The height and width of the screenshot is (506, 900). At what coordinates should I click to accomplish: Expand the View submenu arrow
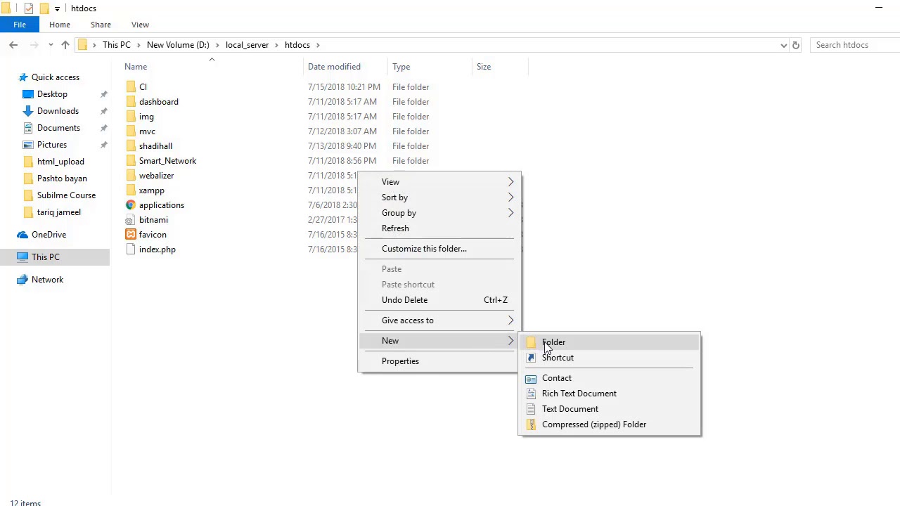point(511,182)
